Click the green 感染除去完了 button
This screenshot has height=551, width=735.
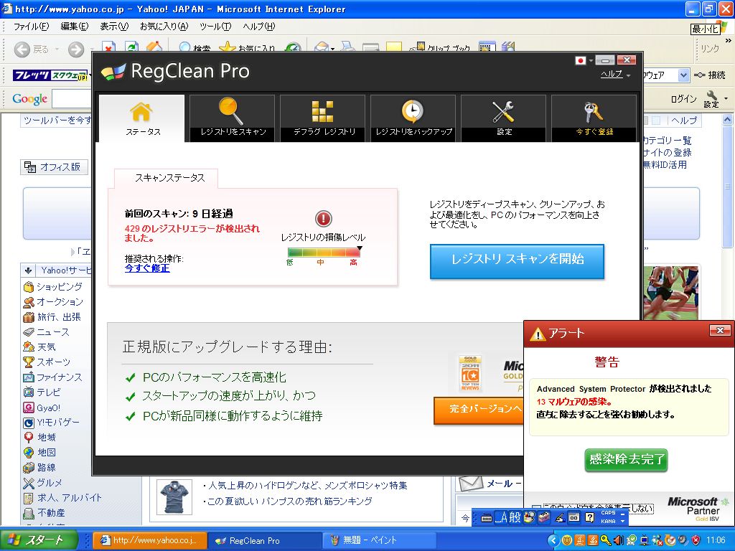pyautogui.click(x=626, y=459)
